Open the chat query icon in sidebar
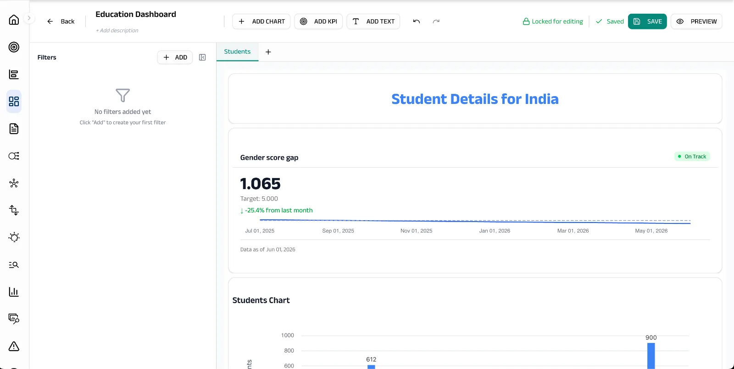The width and height of the screenshot is (734, 369). [14, 319]
